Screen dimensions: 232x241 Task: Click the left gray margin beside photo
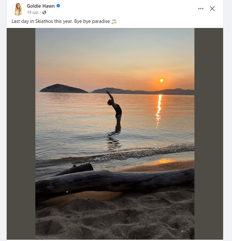pyautogui.click(x=21, y=134)
